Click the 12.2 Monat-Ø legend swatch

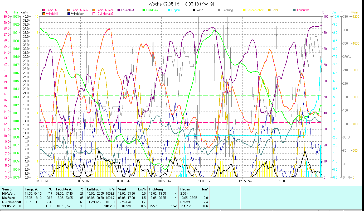94,13
